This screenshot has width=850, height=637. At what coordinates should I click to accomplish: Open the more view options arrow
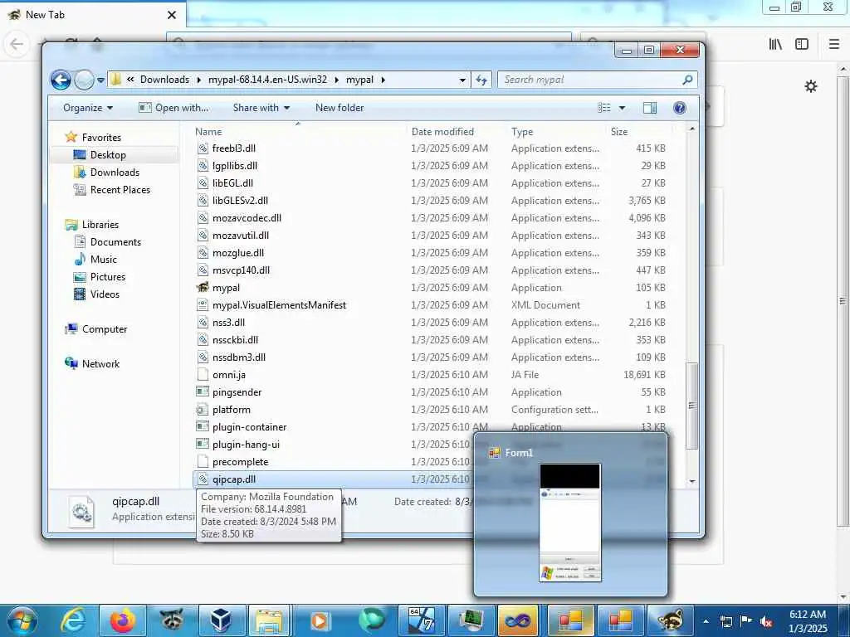click(x=623, y=108)
